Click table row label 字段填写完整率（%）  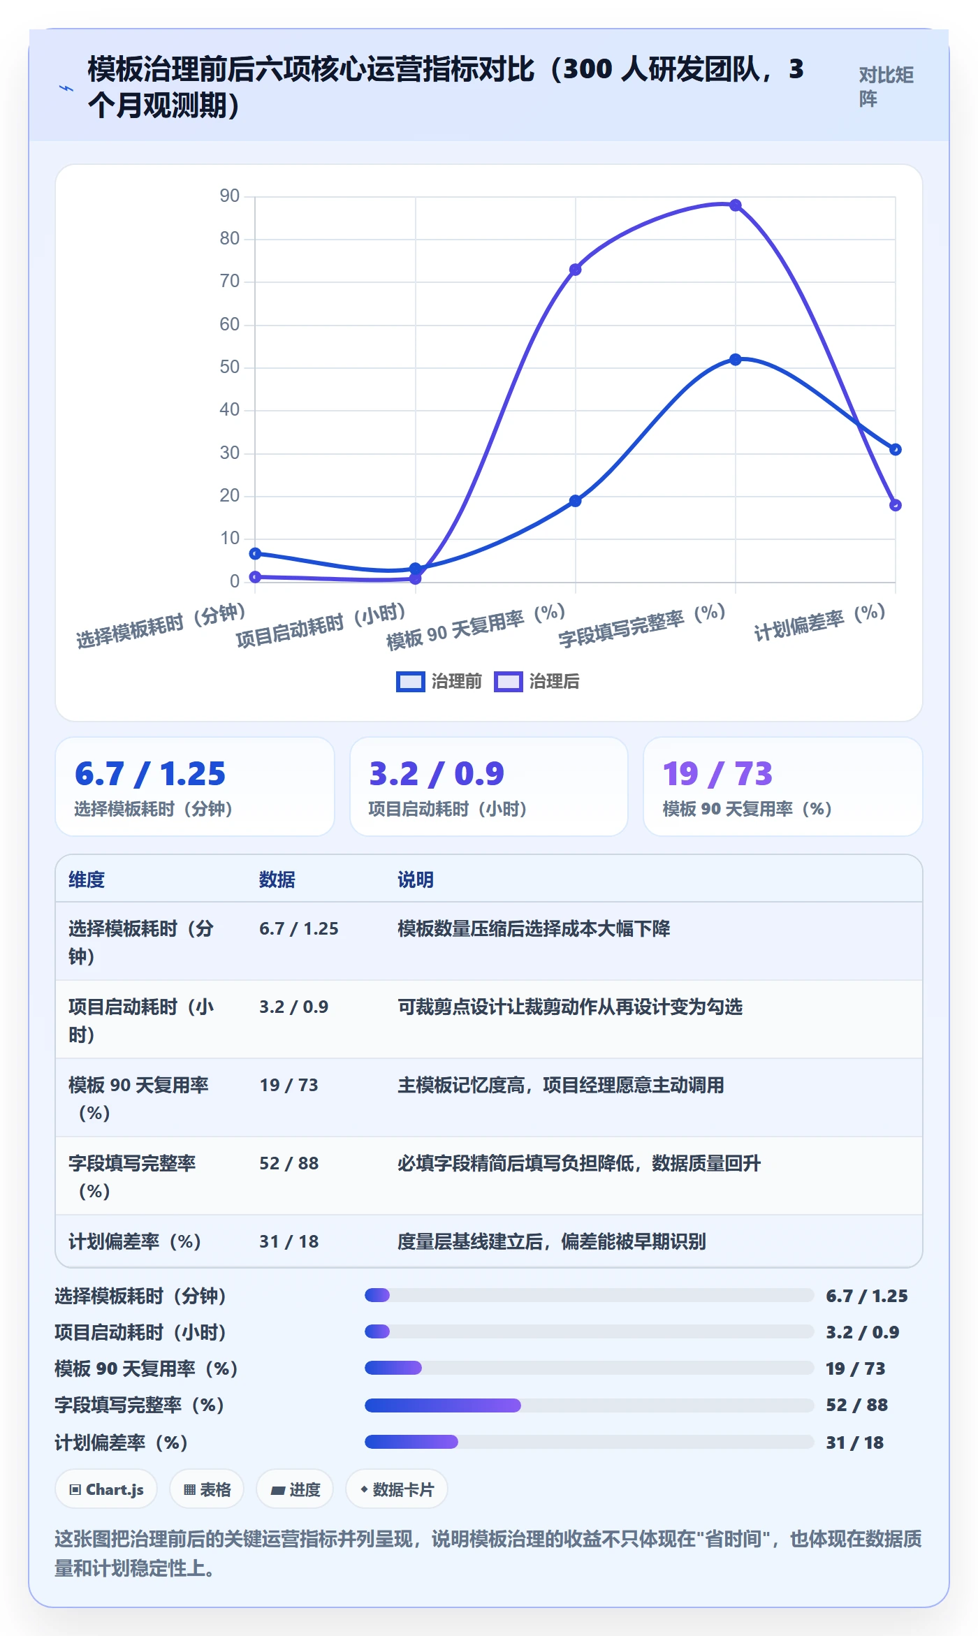click(x=133, y=1176)
